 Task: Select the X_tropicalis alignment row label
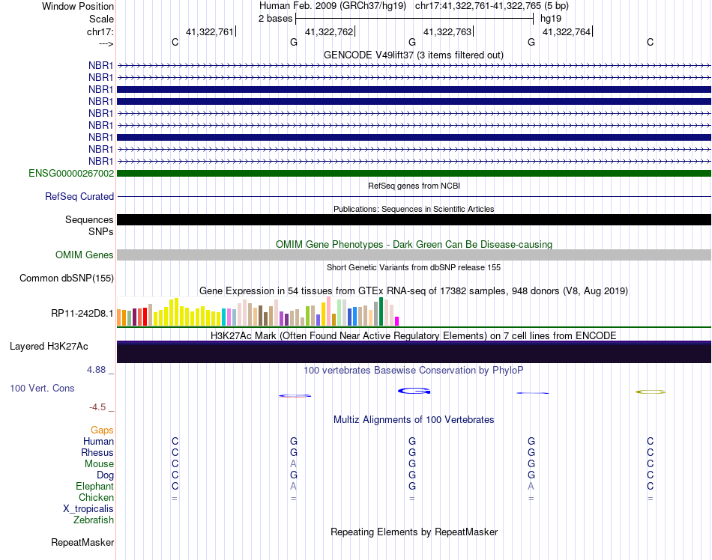click(88, 509)
